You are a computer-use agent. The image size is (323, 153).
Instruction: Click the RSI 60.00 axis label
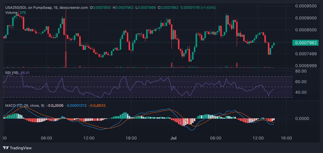point(301,82)
